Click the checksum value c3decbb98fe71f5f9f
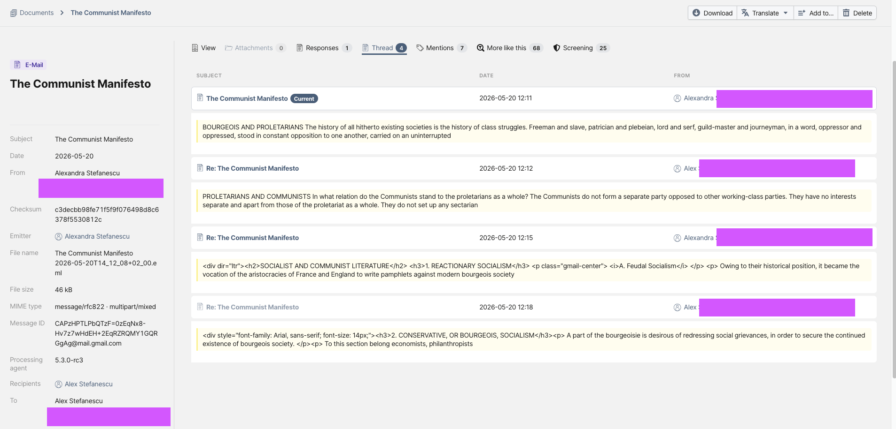896x429 pixels. [x=107, y=214]
